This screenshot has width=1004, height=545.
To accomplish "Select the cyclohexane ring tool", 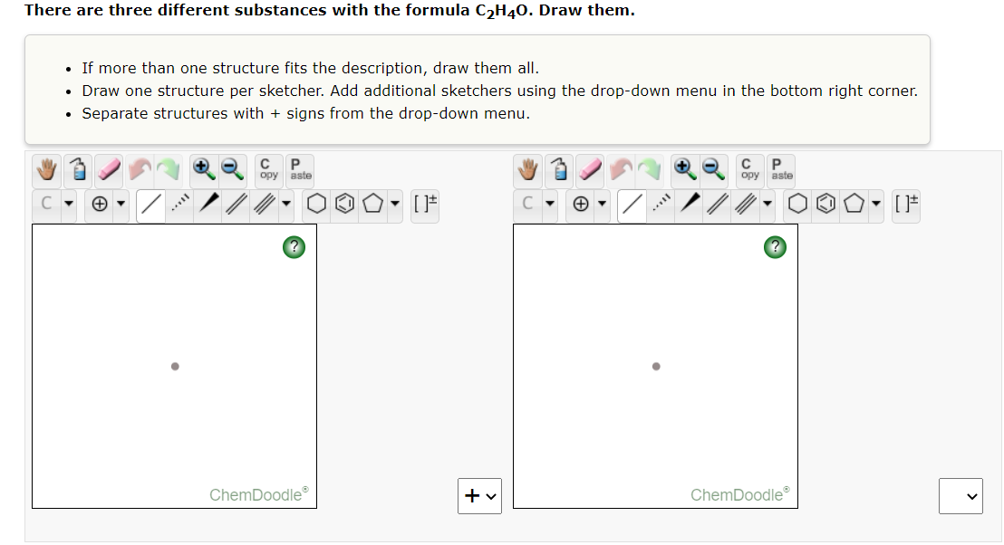I will tap(316, 205).
